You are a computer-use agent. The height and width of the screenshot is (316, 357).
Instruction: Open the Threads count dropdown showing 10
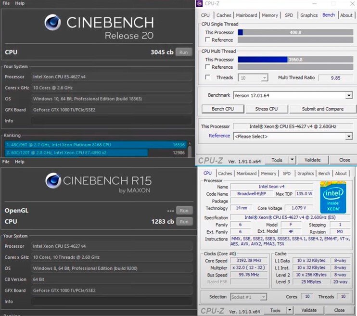(253, 78)
